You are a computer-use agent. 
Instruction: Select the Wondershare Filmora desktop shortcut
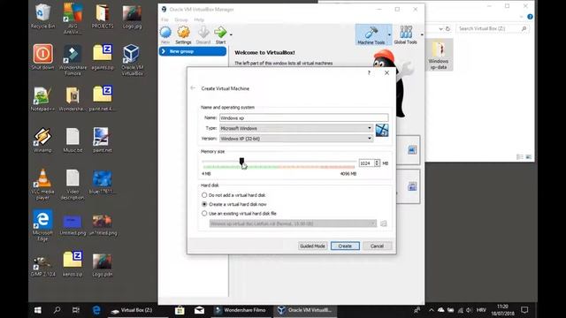pos(73,60)
